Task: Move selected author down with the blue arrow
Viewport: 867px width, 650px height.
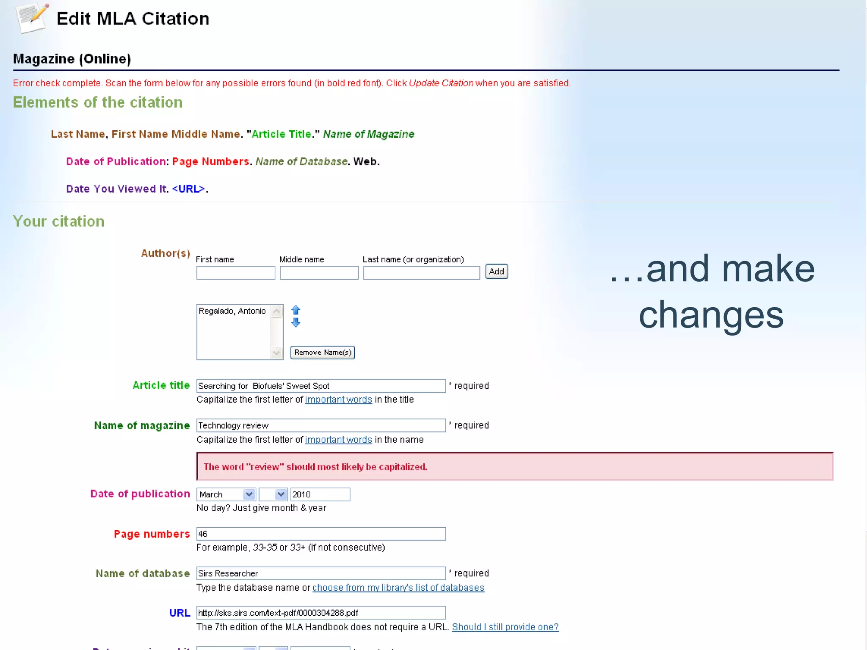Action: (295, 322)
